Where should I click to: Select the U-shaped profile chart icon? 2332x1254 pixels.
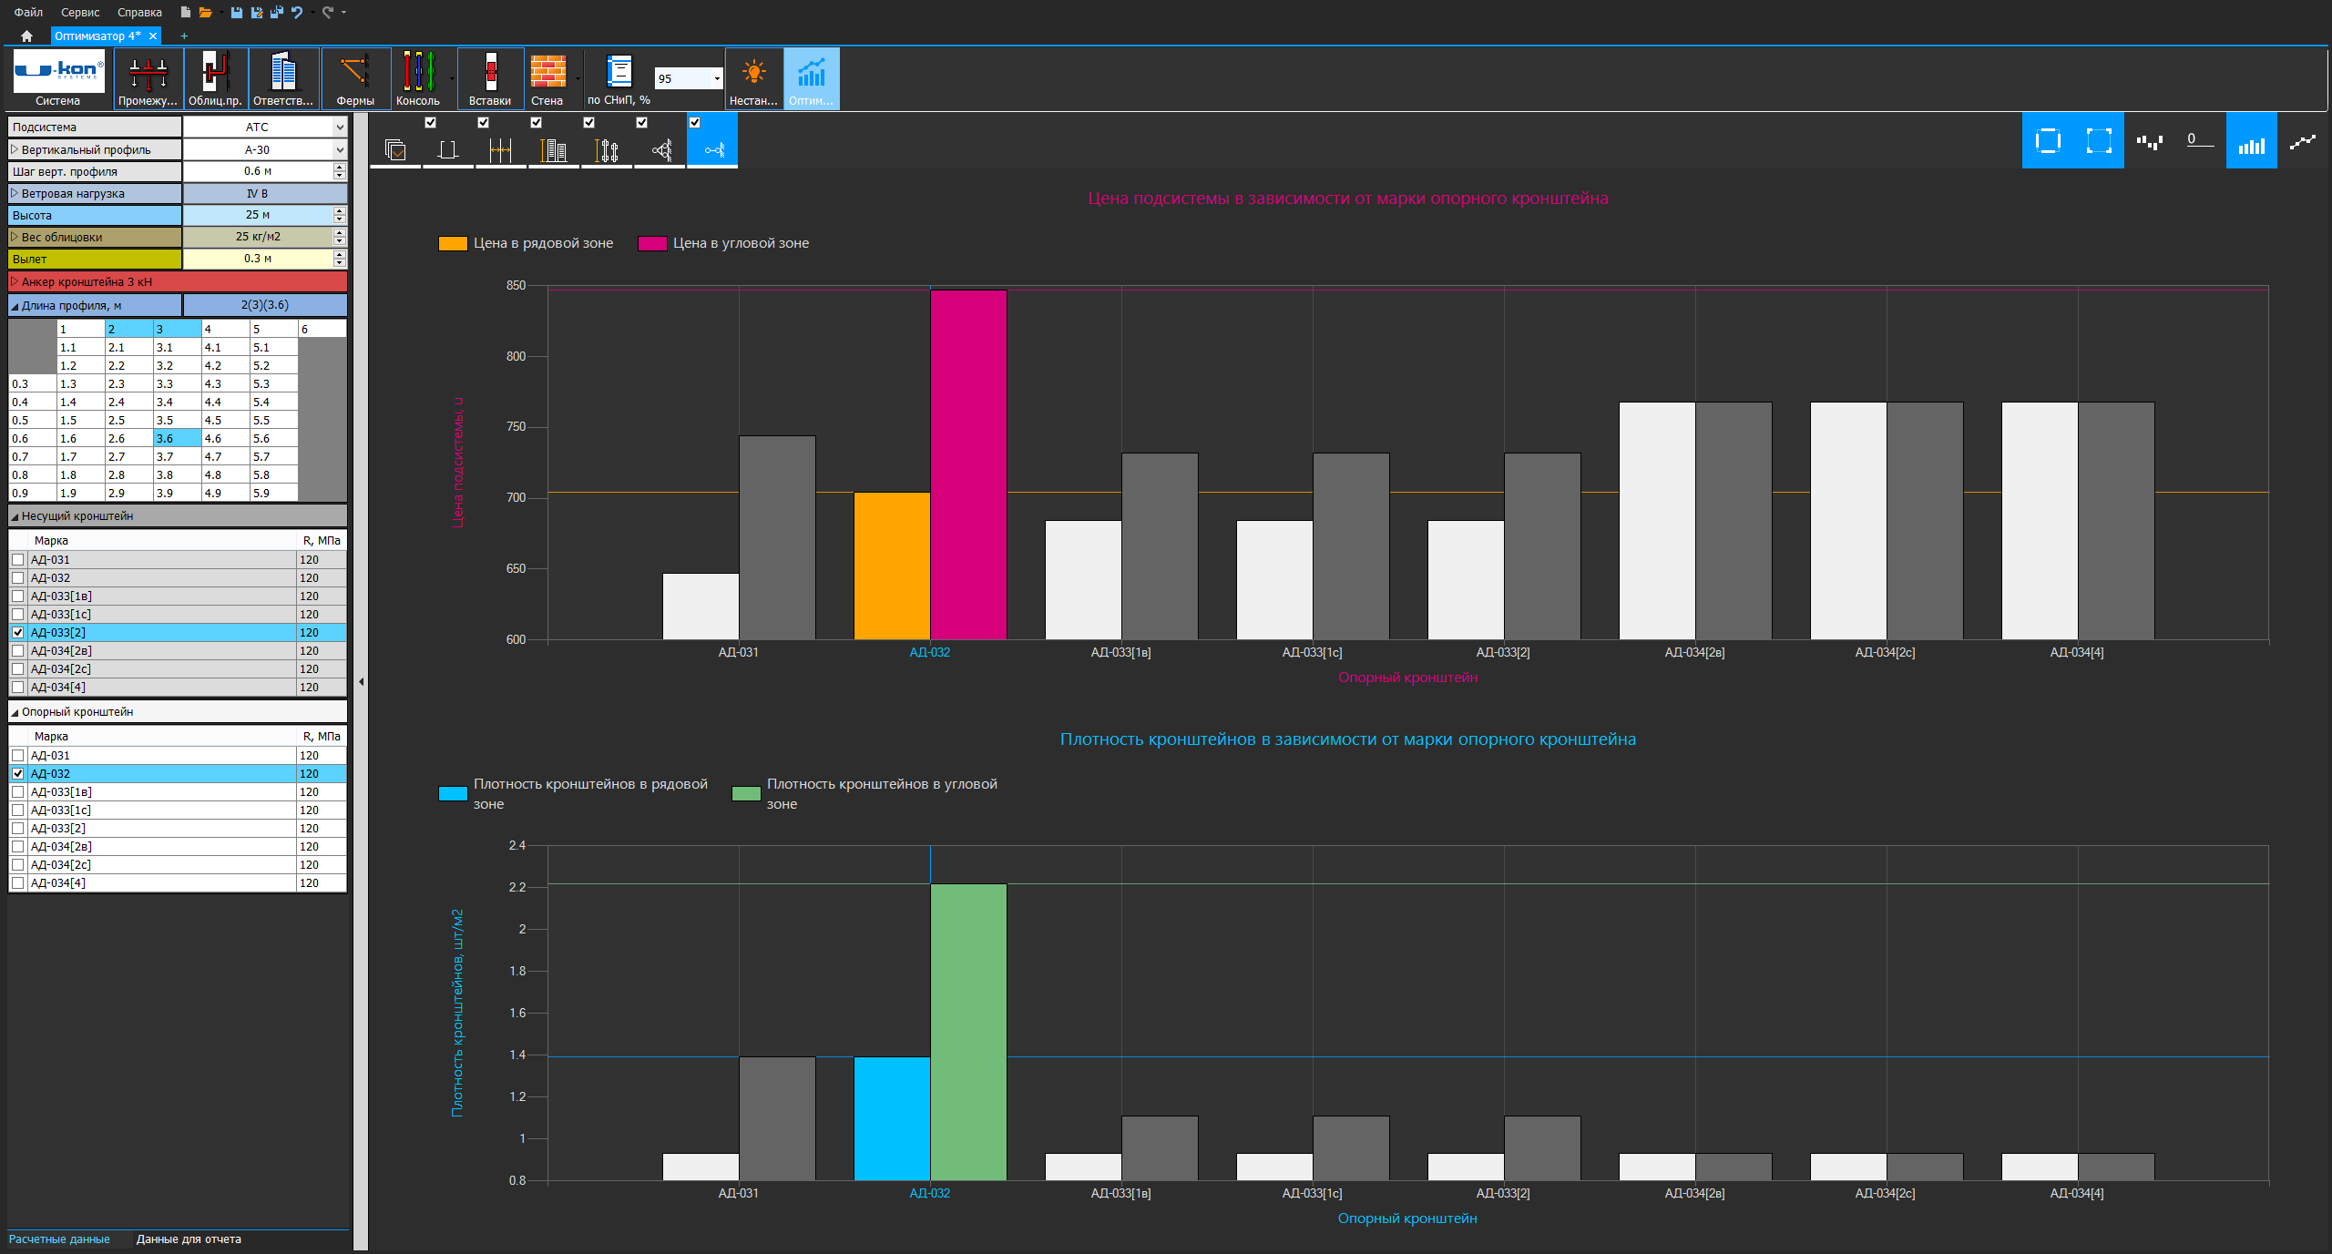pos(447,150)
